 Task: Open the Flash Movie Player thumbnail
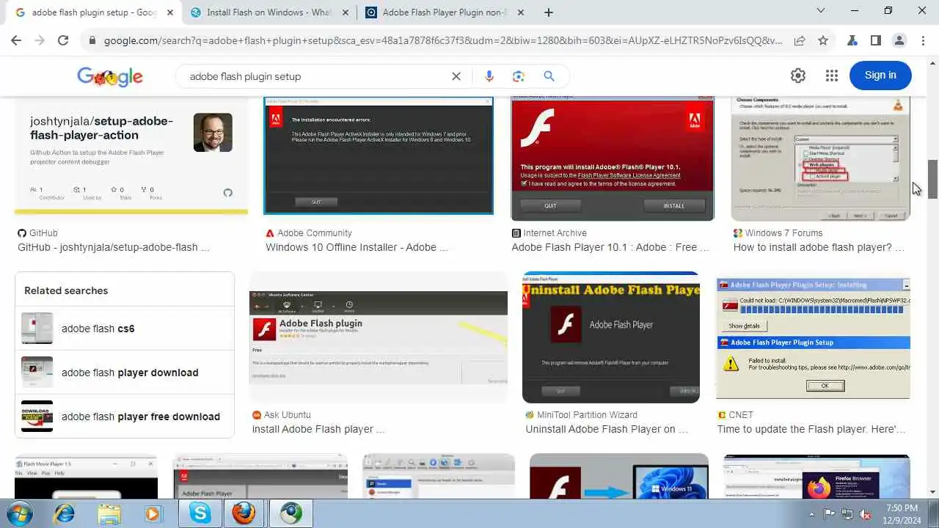(86, 477)
